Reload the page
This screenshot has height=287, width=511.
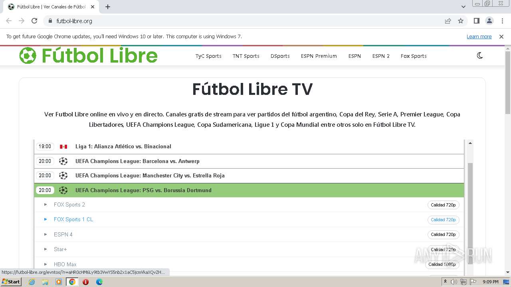[34, 21]
